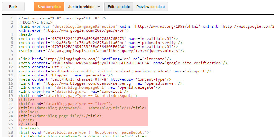Click b:if cond "item" line 21
This screenshot has height=137, width=274.
point(66,104)
